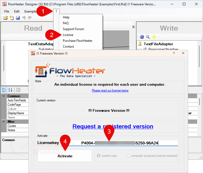Image resolution: width=203 pixels, height=173 pixels.
Task: Select the current user radio option
Action: [99, 156]
